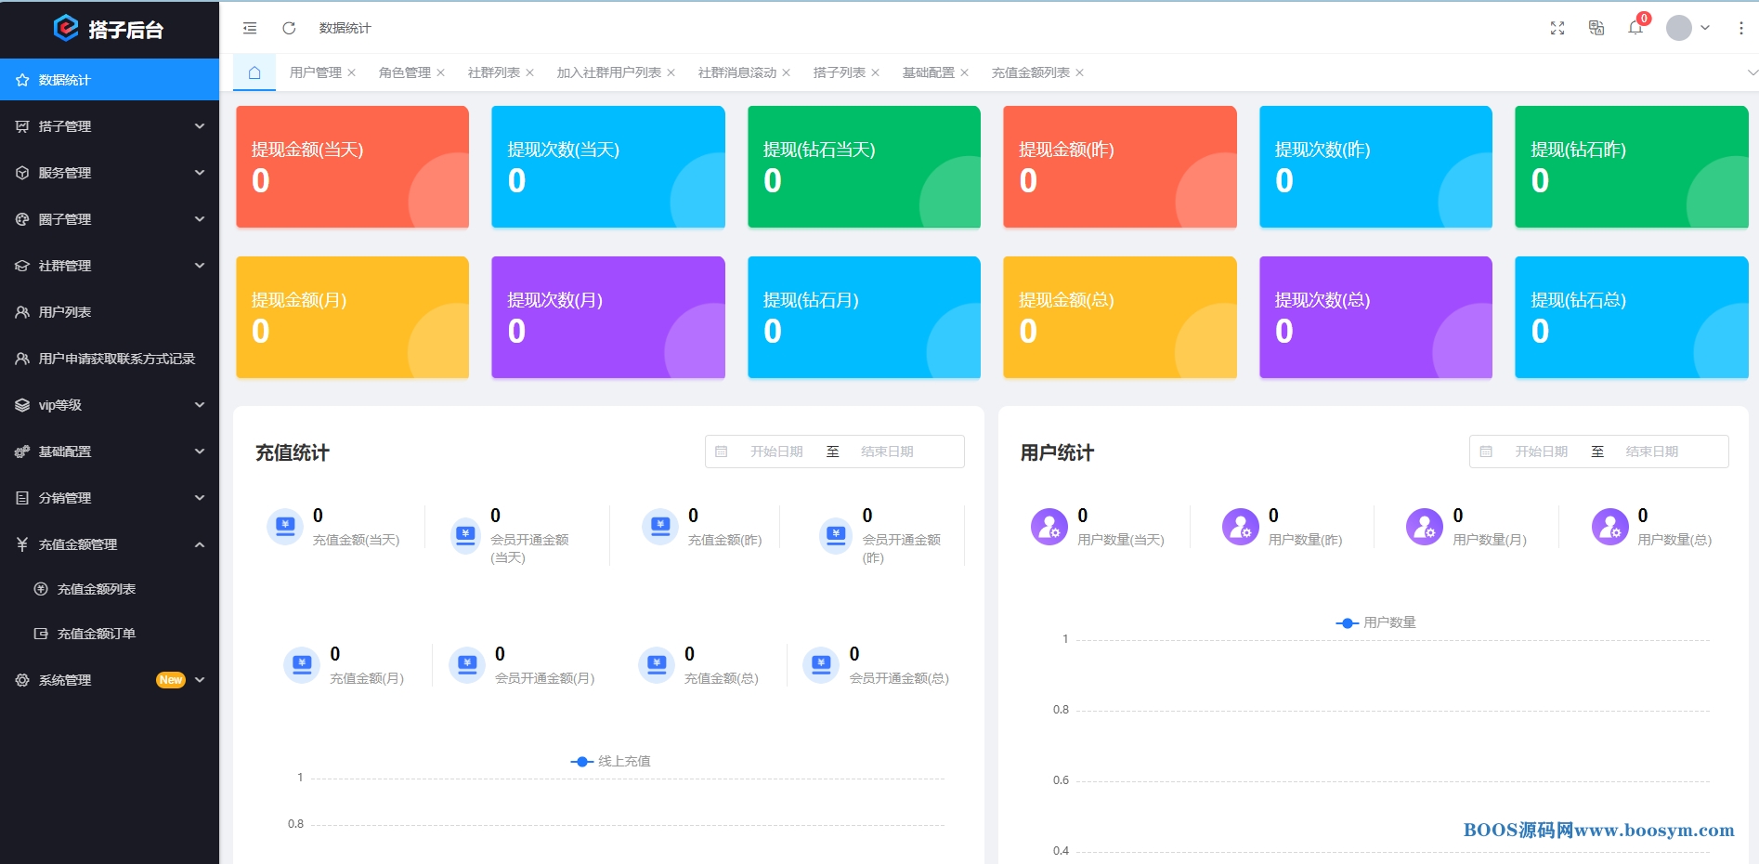Expand the 圈子管理 sidebar menu

[x=110, y=219]
